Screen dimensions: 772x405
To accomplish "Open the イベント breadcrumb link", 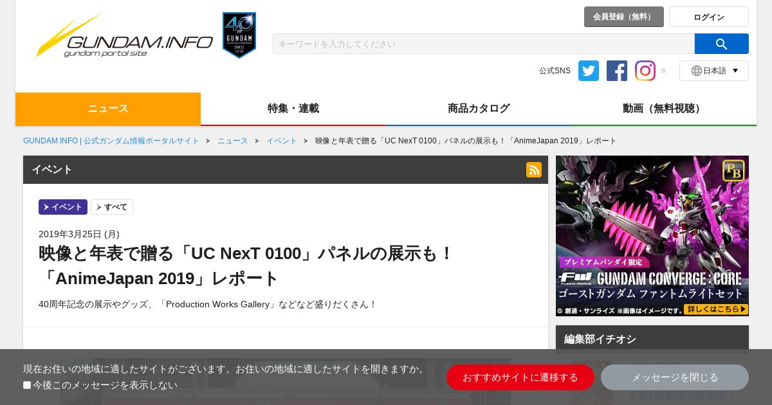I will coord(282,141).
